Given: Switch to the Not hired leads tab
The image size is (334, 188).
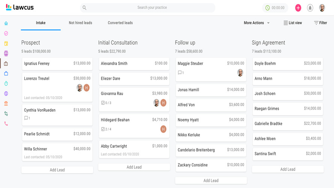Looking at the screenshot, I should [x=80, y=23].
